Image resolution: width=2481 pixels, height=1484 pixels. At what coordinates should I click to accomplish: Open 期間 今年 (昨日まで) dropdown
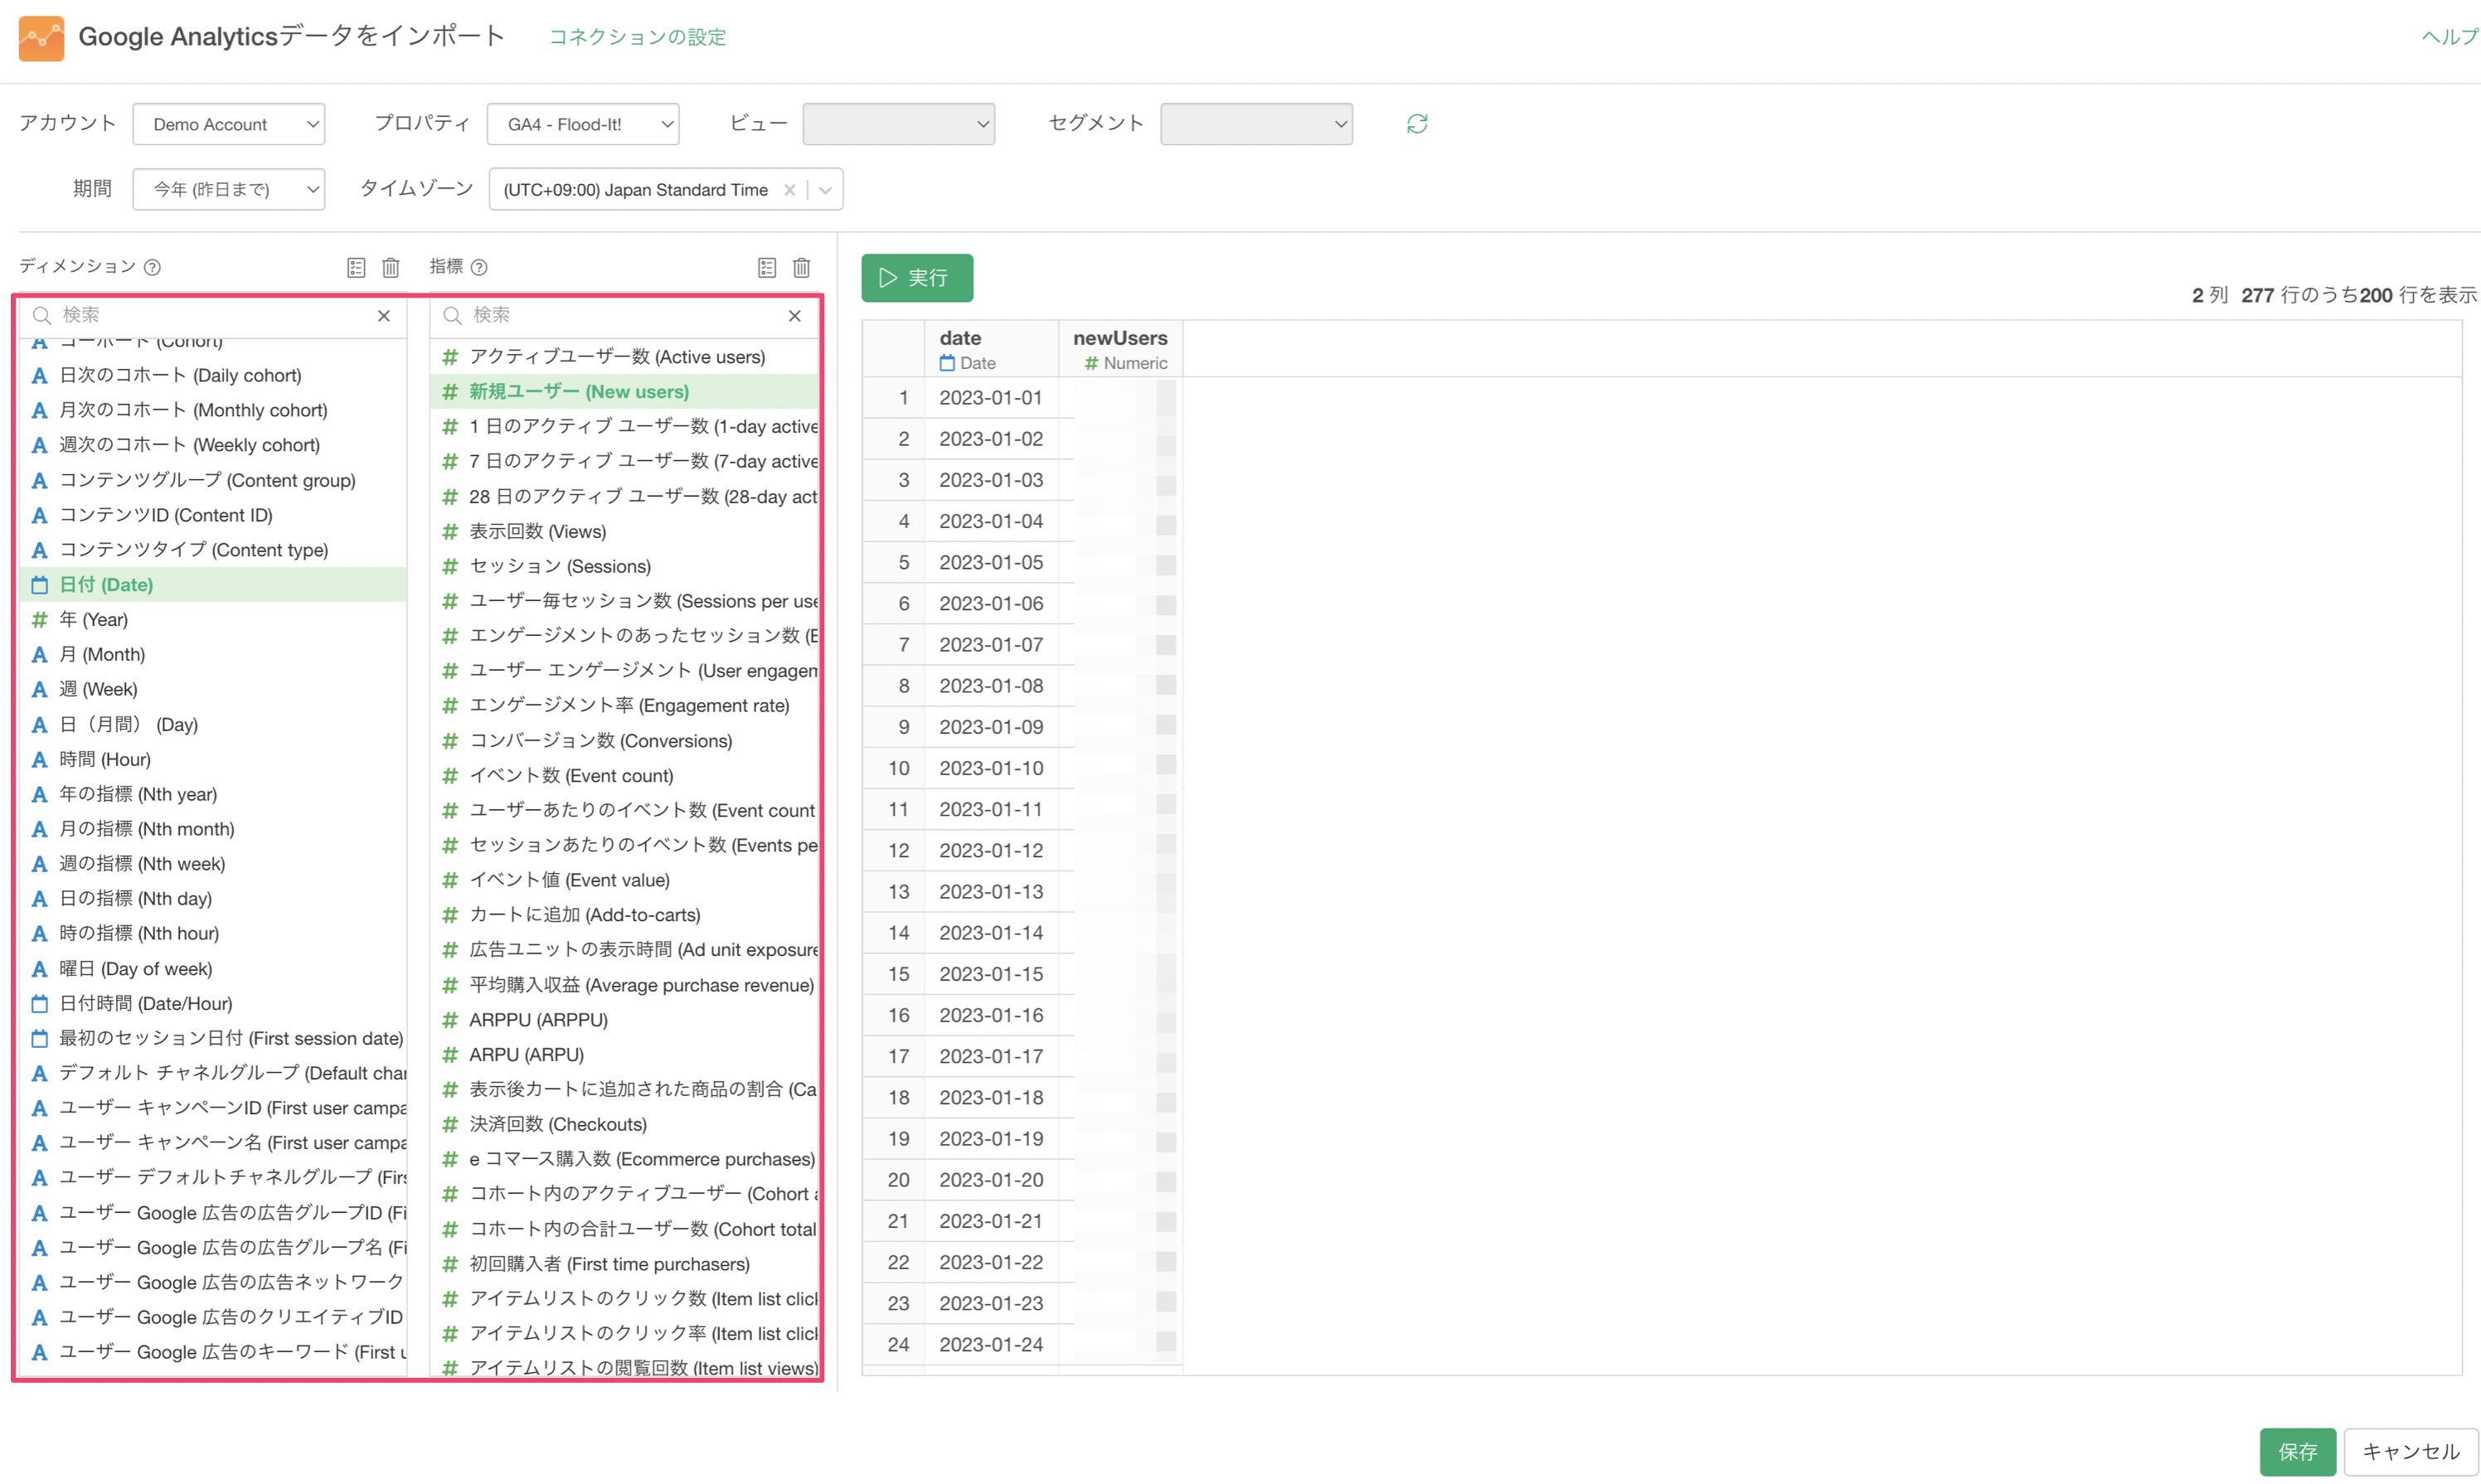229,189
